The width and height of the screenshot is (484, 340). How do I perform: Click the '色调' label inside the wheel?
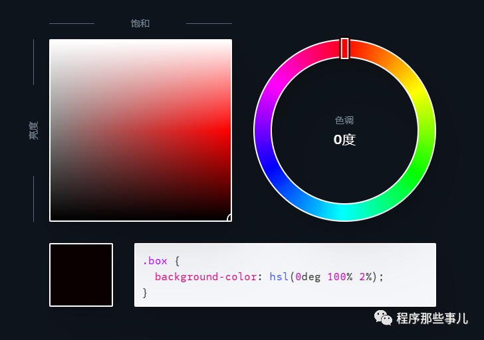click(x=344, y=120)
